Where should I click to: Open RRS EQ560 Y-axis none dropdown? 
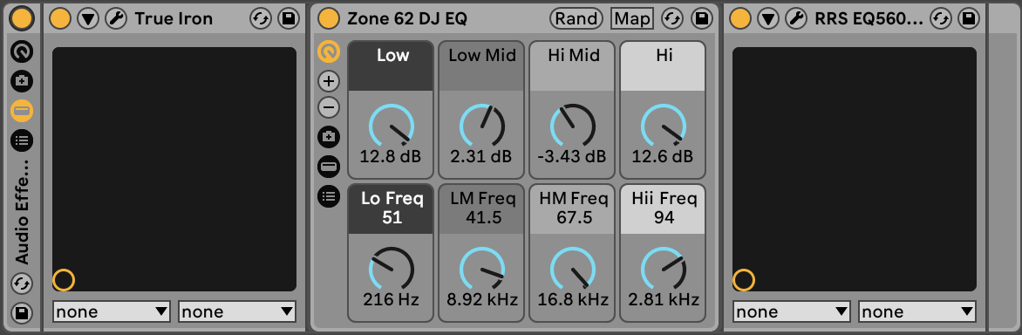[917, 311]
